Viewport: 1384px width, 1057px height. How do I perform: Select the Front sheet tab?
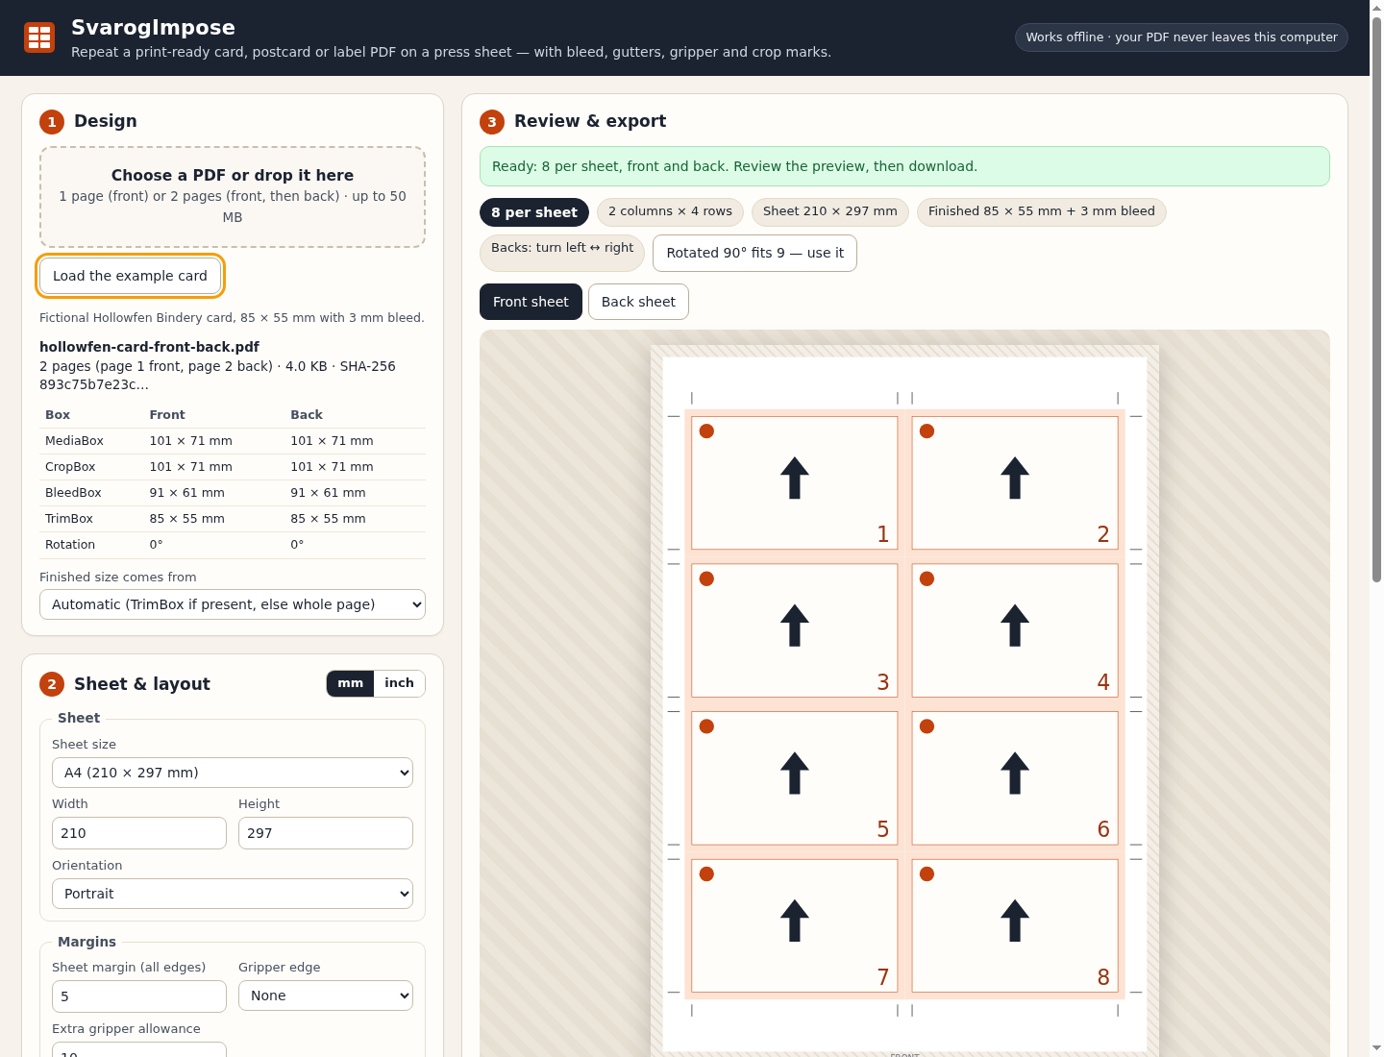531,302
